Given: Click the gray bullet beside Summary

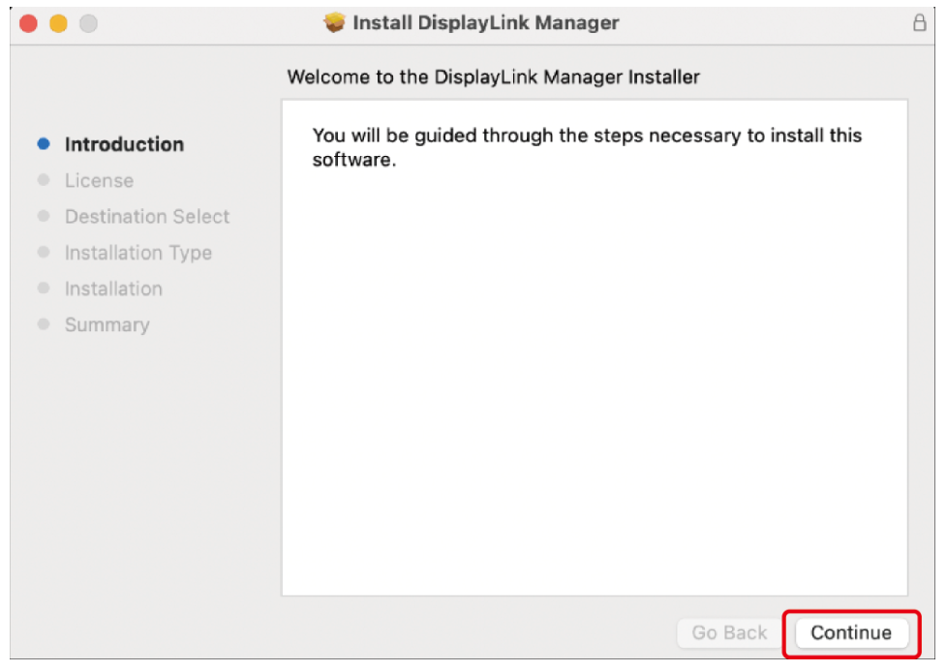Looking at the screenshot, I should (43, 325).
